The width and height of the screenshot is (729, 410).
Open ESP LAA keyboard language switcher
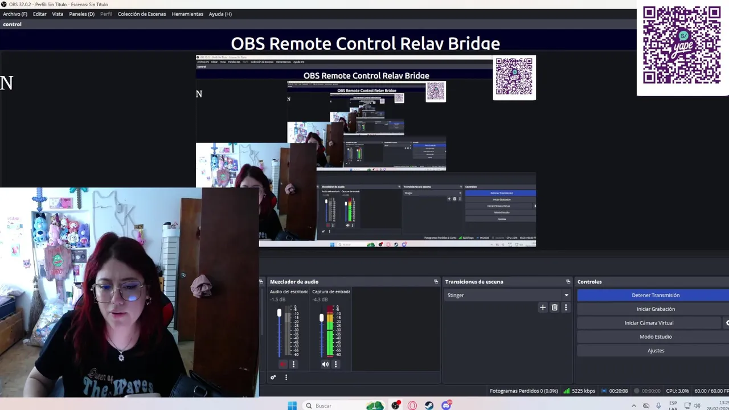pos(673,406)
